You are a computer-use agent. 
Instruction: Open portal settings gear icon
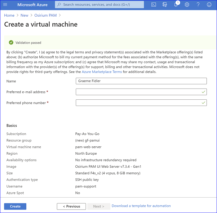[x=187, y=5]
